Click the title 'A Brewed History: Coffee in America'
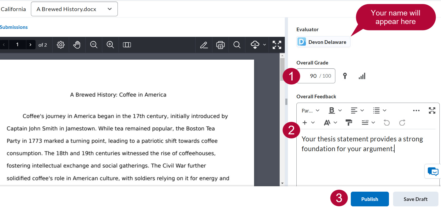Image resolution: width=441 pixels, height=211 pixels. pyautogui.click(x=118, y=95)
